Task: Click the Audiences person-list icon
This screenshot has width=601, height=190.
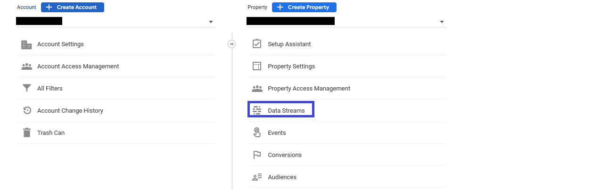Action: (257, 177)
